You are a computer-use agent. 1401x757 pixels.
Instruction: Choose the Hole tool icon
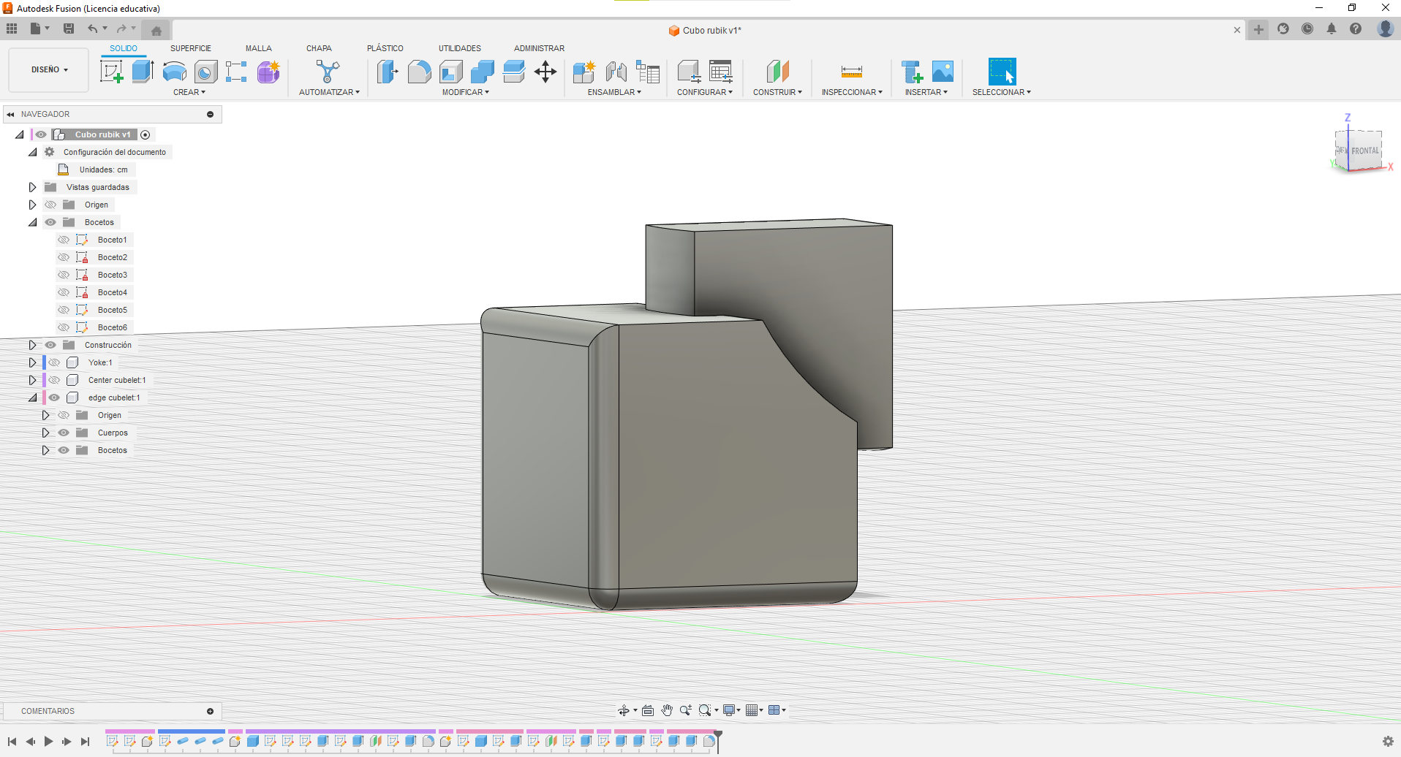(x=205, y=72)
